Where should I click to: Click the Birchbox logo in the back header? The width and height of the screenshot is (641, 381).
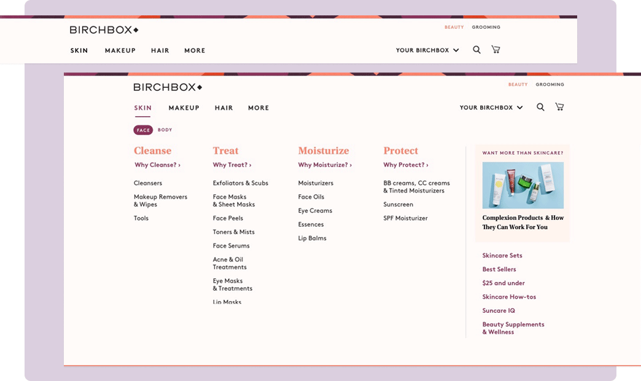(x=104, y=30)
